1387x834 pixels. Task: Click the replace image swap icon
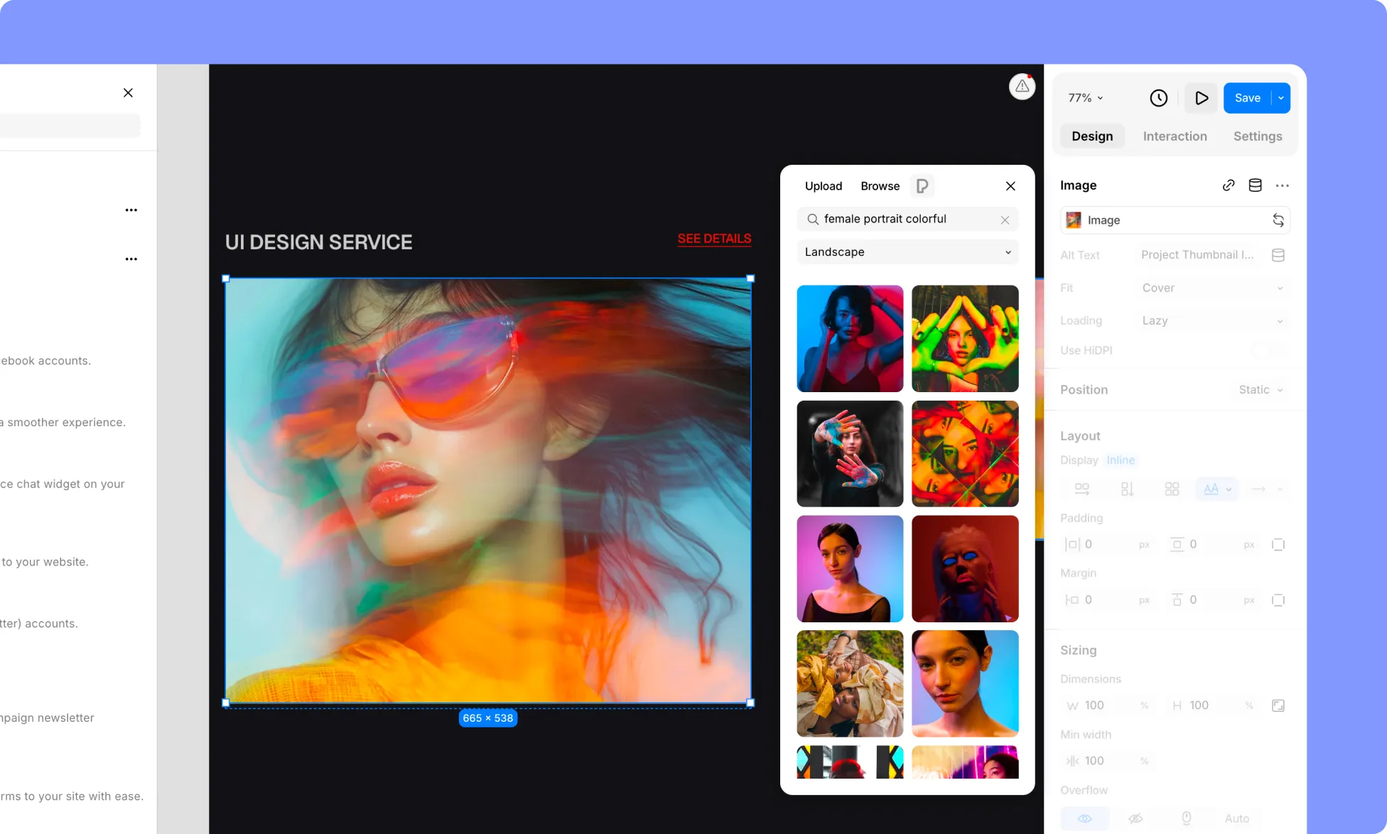point(1278,220)
